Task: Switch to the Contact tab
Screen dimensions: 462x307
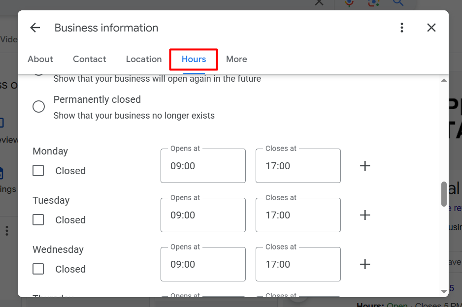Action: tap(90, 59)
